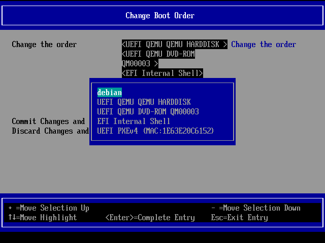The image size is (325, 243).
Task: Click the QM00003 > line in order field
Action: 140,64
